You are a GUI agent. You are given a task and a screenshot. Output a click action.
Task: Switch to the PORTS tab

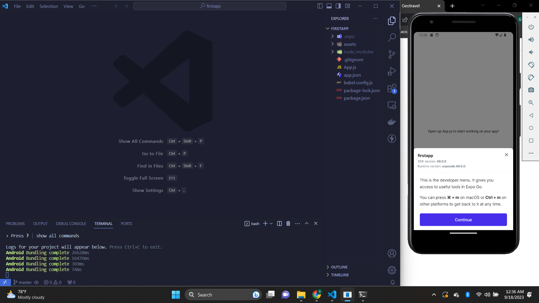[126, 224]
